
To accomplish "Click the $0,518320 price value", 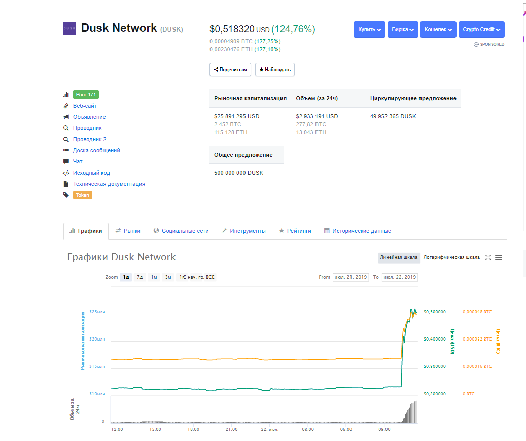I will point(232,29).
